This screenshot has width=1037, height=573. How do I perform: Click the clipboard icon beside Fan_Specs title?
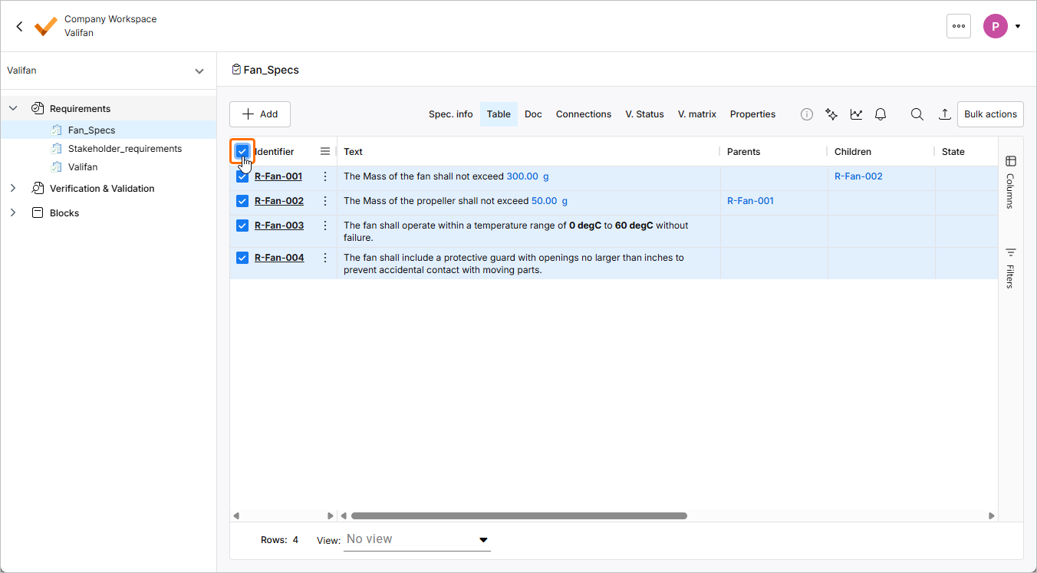point(236,70)
